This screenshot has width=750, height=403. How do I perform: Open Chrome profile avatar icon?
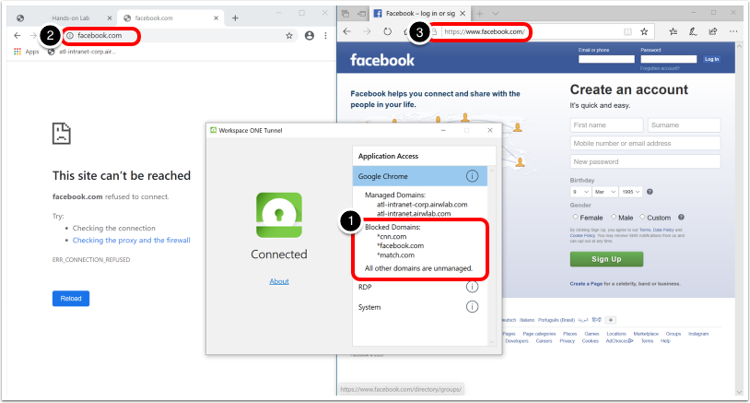click(310, 36)
